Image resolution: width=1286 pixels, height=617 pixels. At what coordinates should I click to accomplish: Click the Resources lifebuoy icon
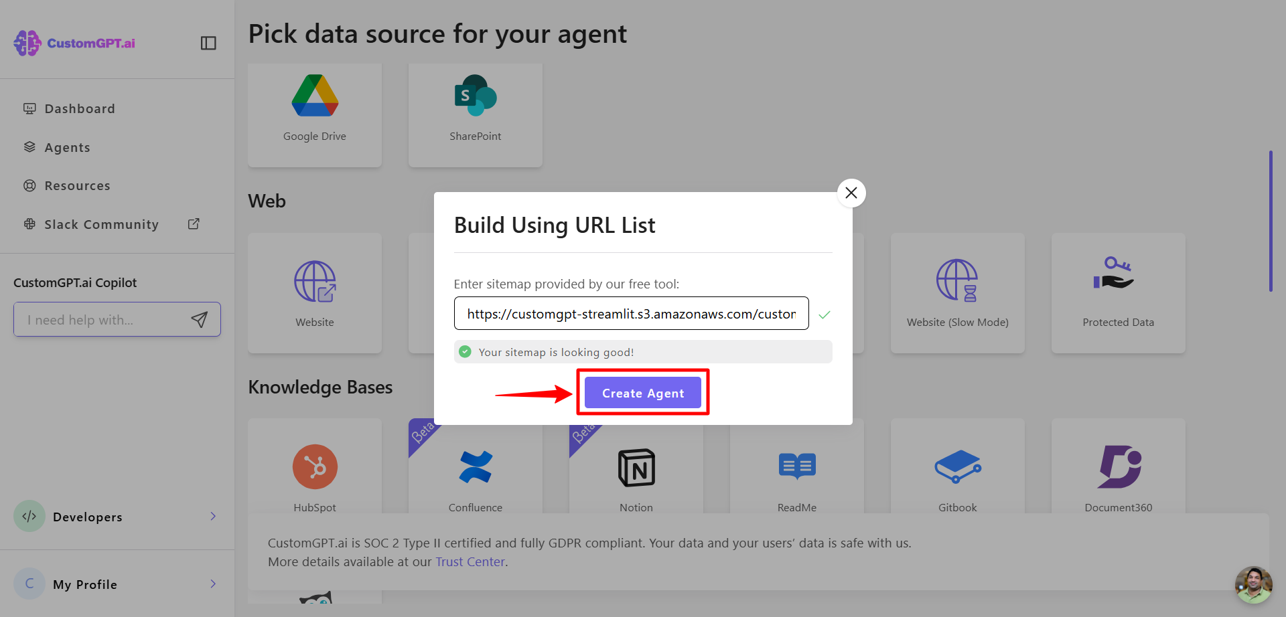click(x=29, y=185)
